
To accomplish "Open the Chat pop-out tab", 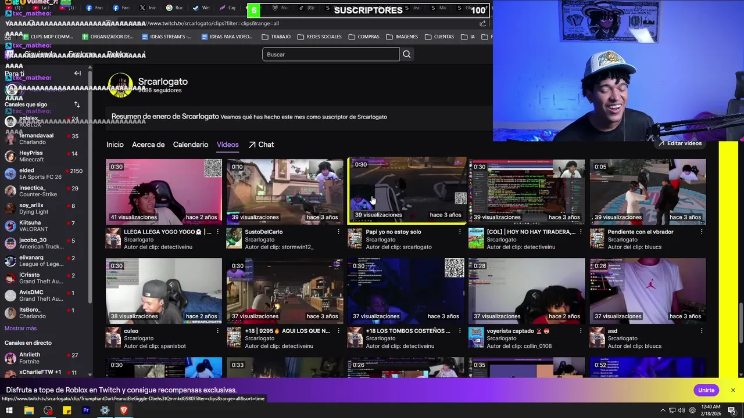I will click(261, 145).
